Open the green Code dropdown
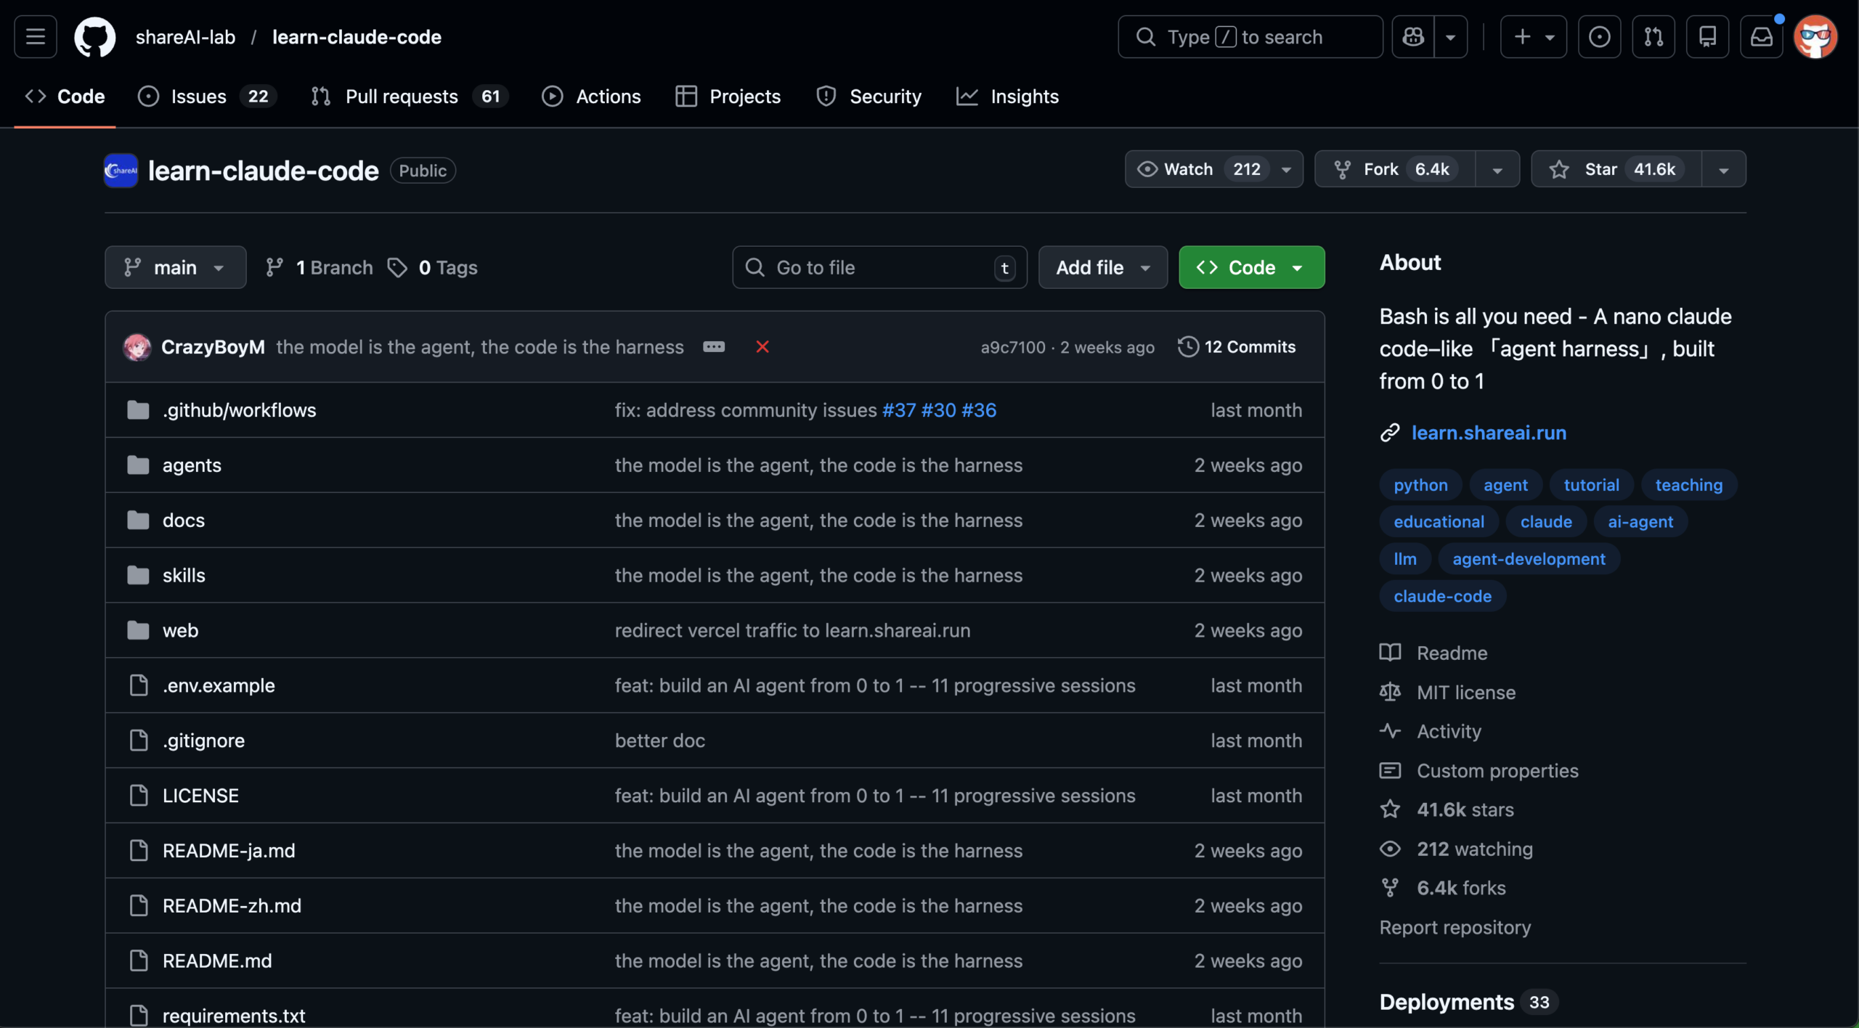1859x1028 pixels. coord(1251,268)
